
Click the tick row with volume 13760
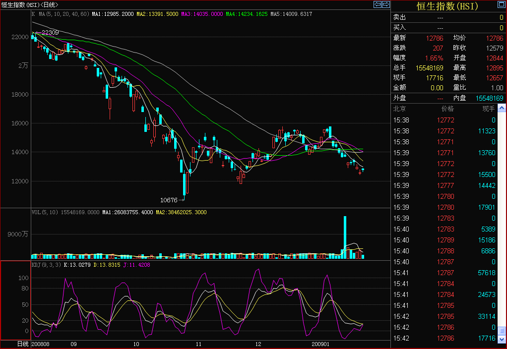[x=444, y=153]
